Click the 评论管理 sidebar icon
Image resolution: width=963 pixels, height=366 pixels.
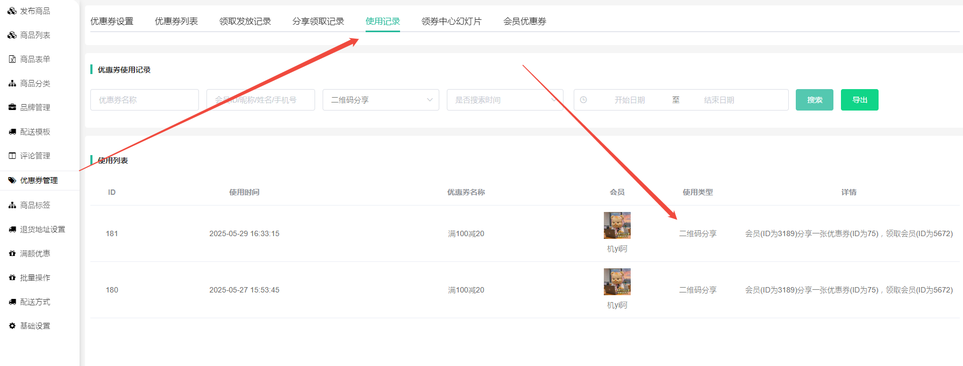12,156
